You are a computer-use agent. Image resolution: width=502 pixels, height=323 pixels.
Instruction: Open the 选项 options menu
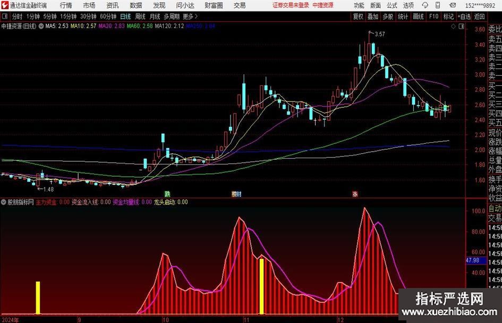tap(409, 5)
